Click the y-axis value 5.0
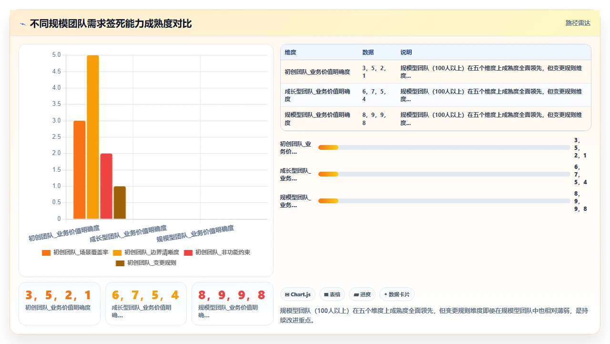The height and width of the screenshot is (344, 610). [x=56, y=55]
